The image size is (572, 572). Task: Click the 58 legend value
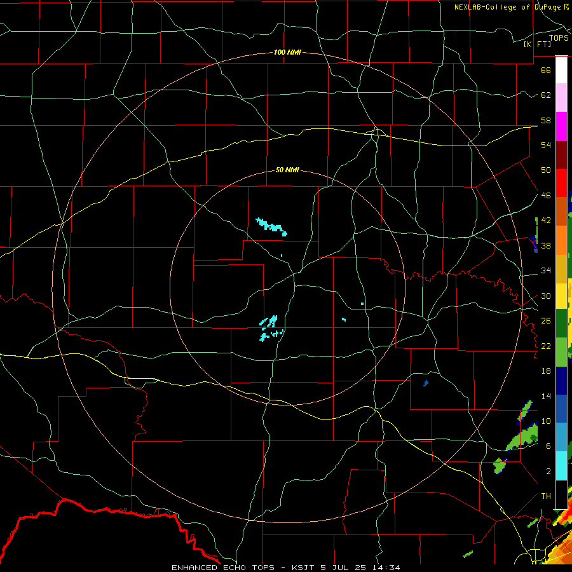pyautogui.click(x=546, y=120)
